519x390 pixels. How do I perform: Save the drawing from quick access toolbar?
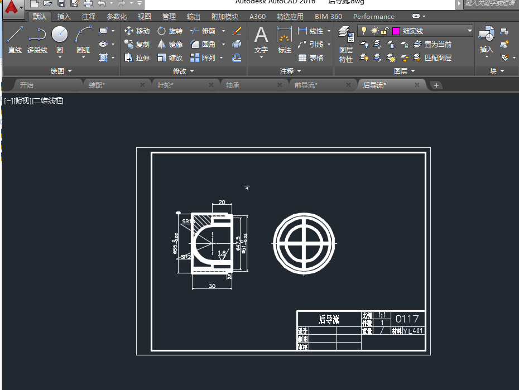click(x=61, y=3)
